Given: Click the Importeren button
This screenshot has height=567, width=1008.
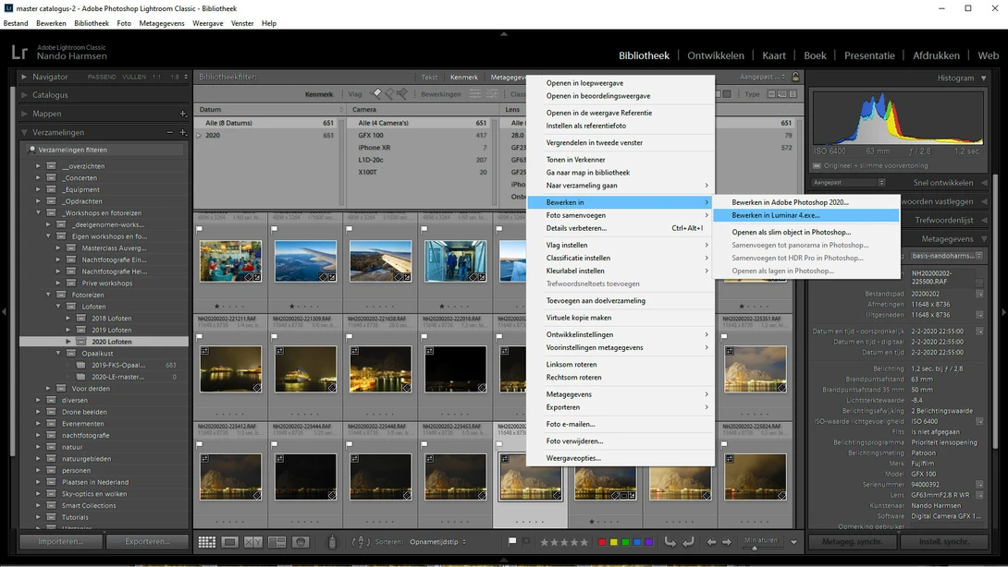Looking at the screenshot, I should pyautogui.click(x=61, y=541).
